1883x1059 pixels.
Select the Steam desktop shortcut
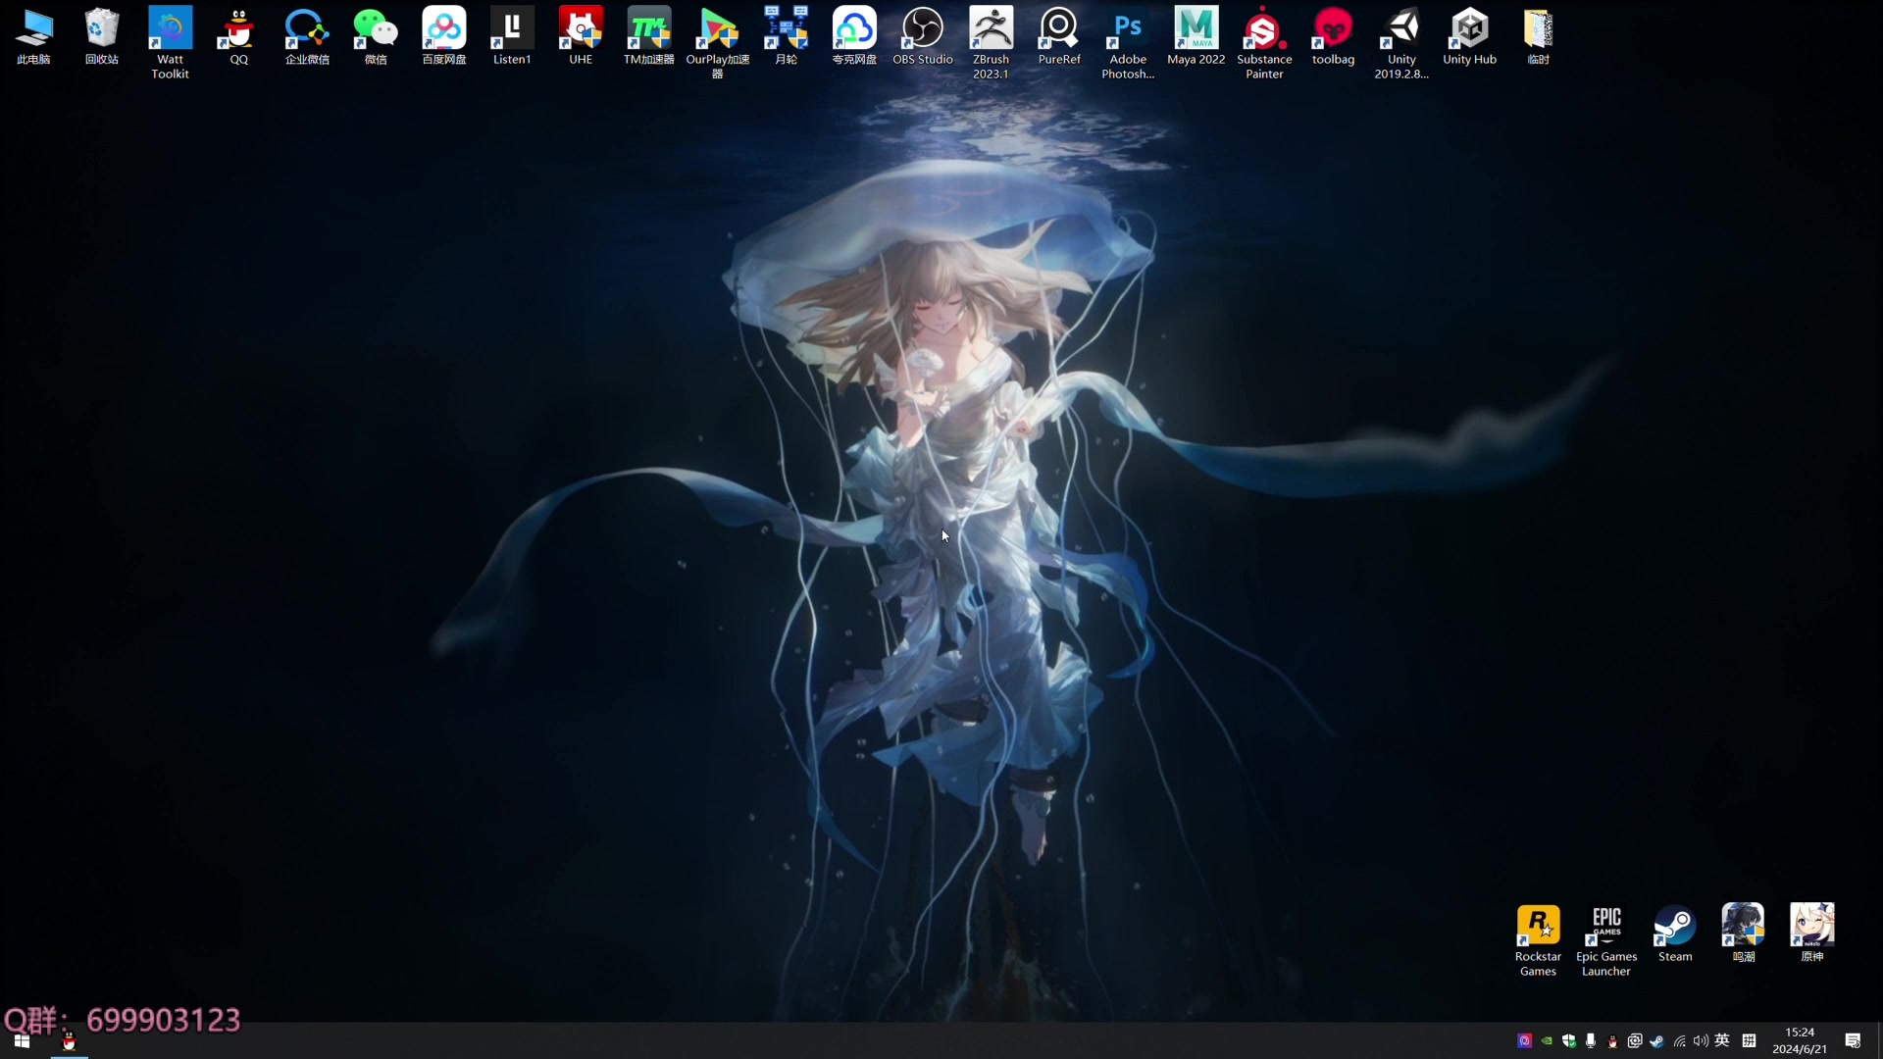pyautogui.click(x=1675, y=934)
